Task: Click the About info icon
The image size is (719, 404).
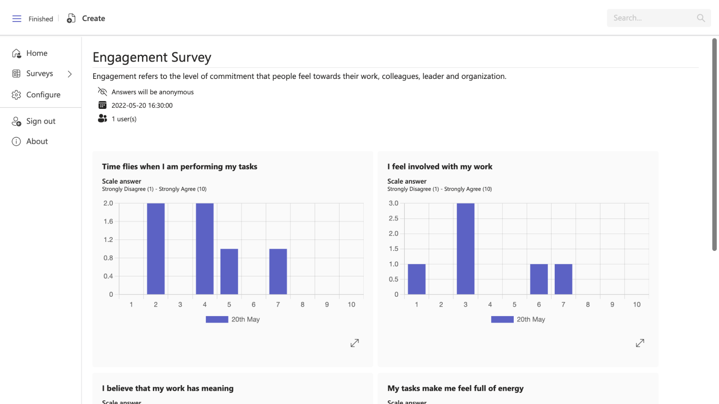Action: click(16, 142)
